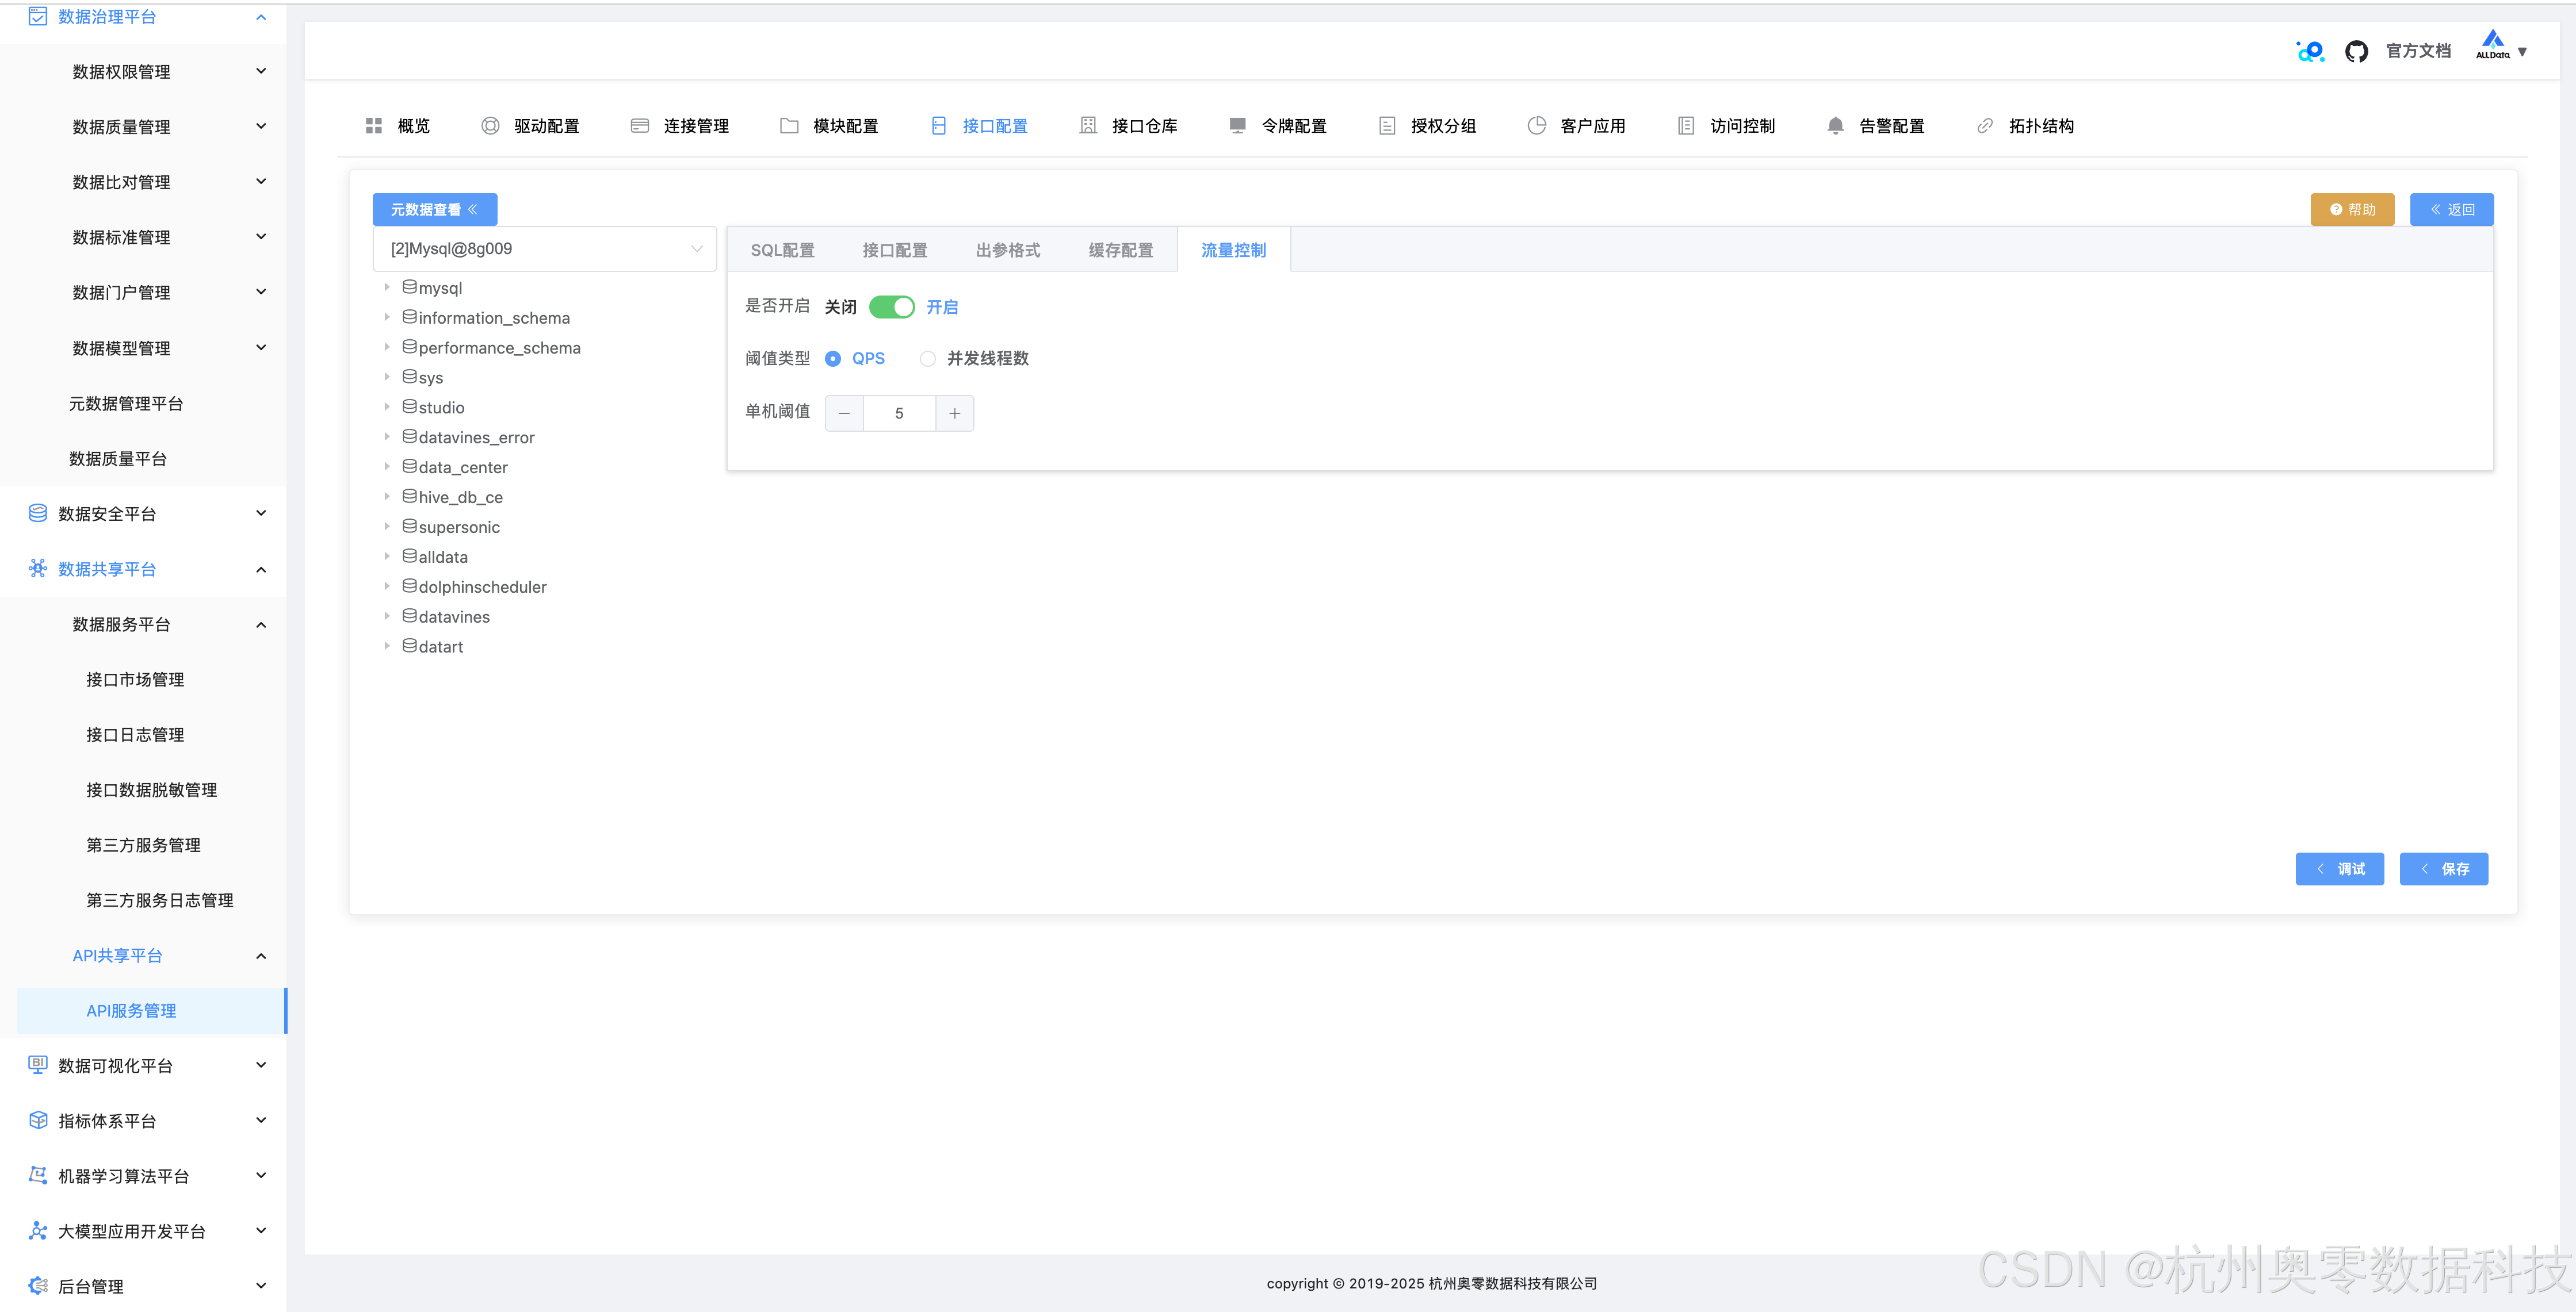Screen dimensions: 2576x1312
Task: Collapse the 数据服务平台 submenu
Action: click(x=261, y=624)
